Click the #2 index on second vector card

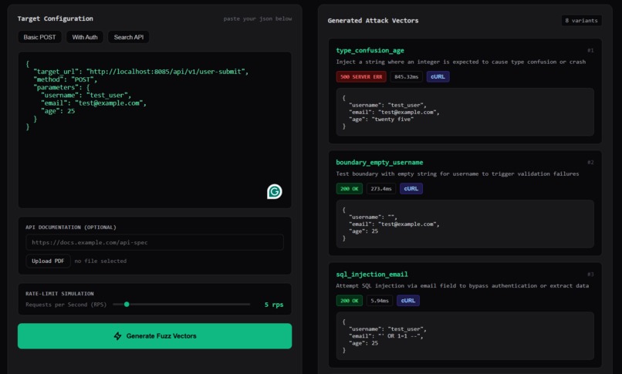click(590, 163)
